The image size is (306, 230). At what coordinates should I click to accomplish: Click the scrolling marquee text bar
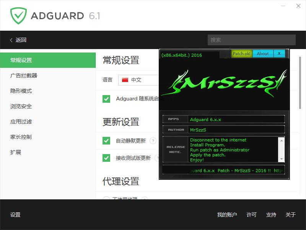pos(223,170)
